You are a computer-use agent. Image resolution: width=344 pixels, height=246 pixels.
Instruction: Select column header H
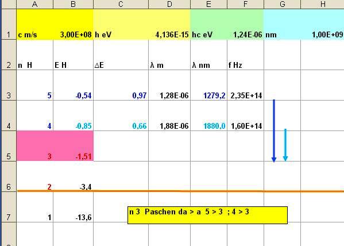[x=322, y=4]
